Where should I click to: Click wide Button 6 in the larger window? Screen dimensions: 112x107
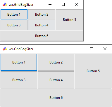(56, 98)
